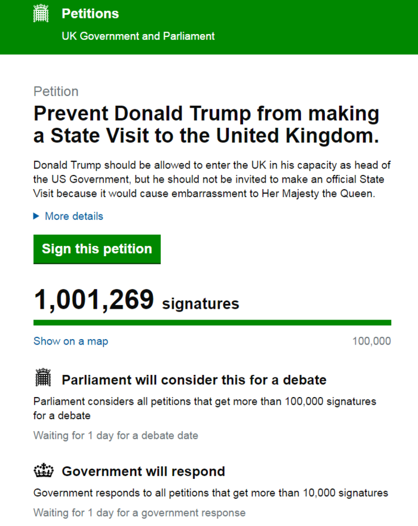This screenshot has height=526, width=418.
Task: Click the green signature progress bar
Action: point(212,322)
